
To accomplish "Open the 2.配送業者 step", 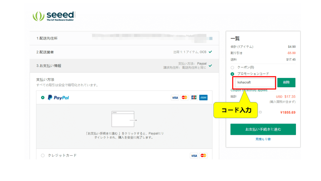I will tap(124, 52).
